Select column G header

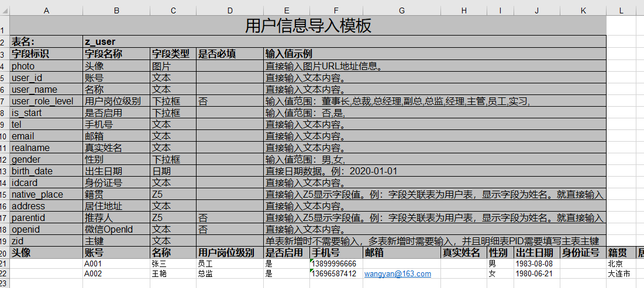(402, 10)
